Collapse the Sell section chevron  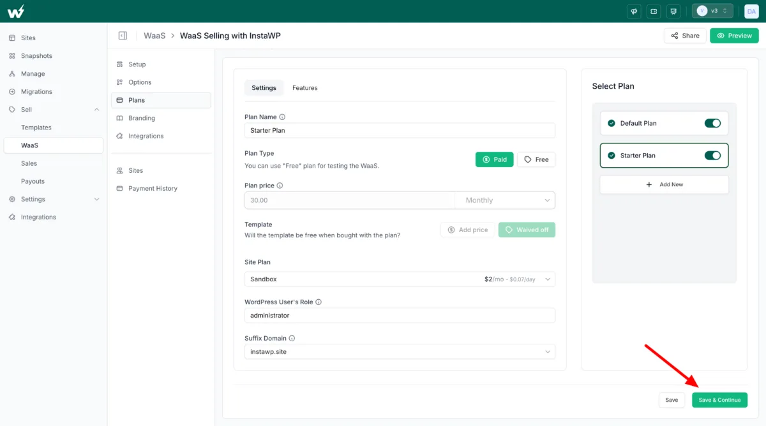(x=97, y=110)
